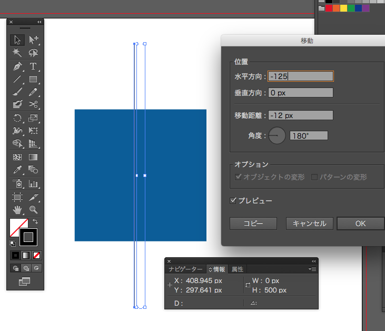
Task: Switch to the 属性 tab
Action: (x=238, y=269)
